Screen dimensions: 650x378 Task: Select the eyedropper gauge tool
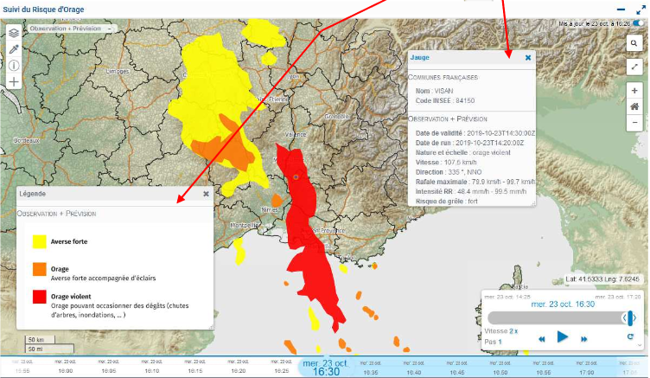click(x=14, y=48)
